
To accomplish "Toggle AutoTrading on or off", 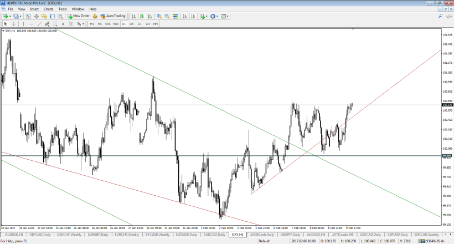I will [x=113, y=16].
